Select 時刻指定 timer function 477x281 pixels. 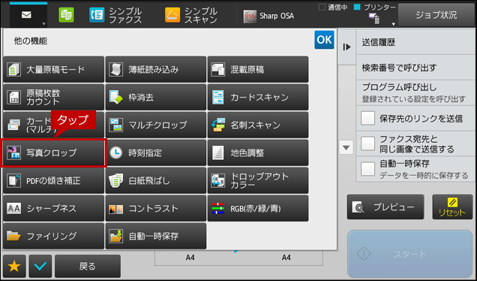156,153
